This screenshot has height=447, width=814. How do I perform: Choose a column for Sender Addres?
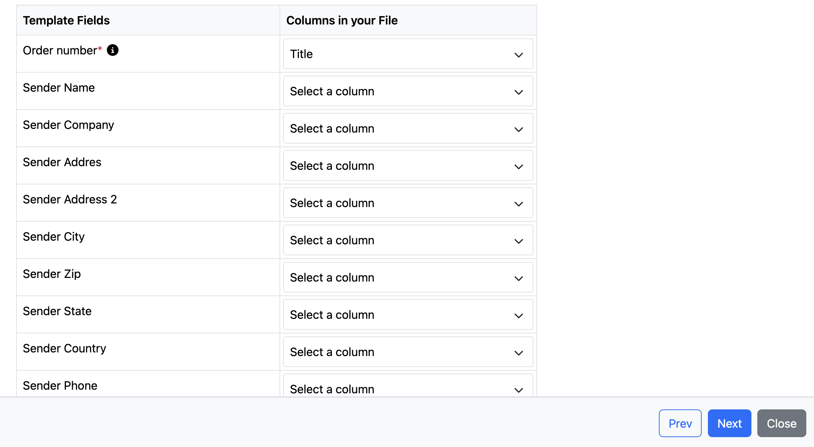(408, 166)
